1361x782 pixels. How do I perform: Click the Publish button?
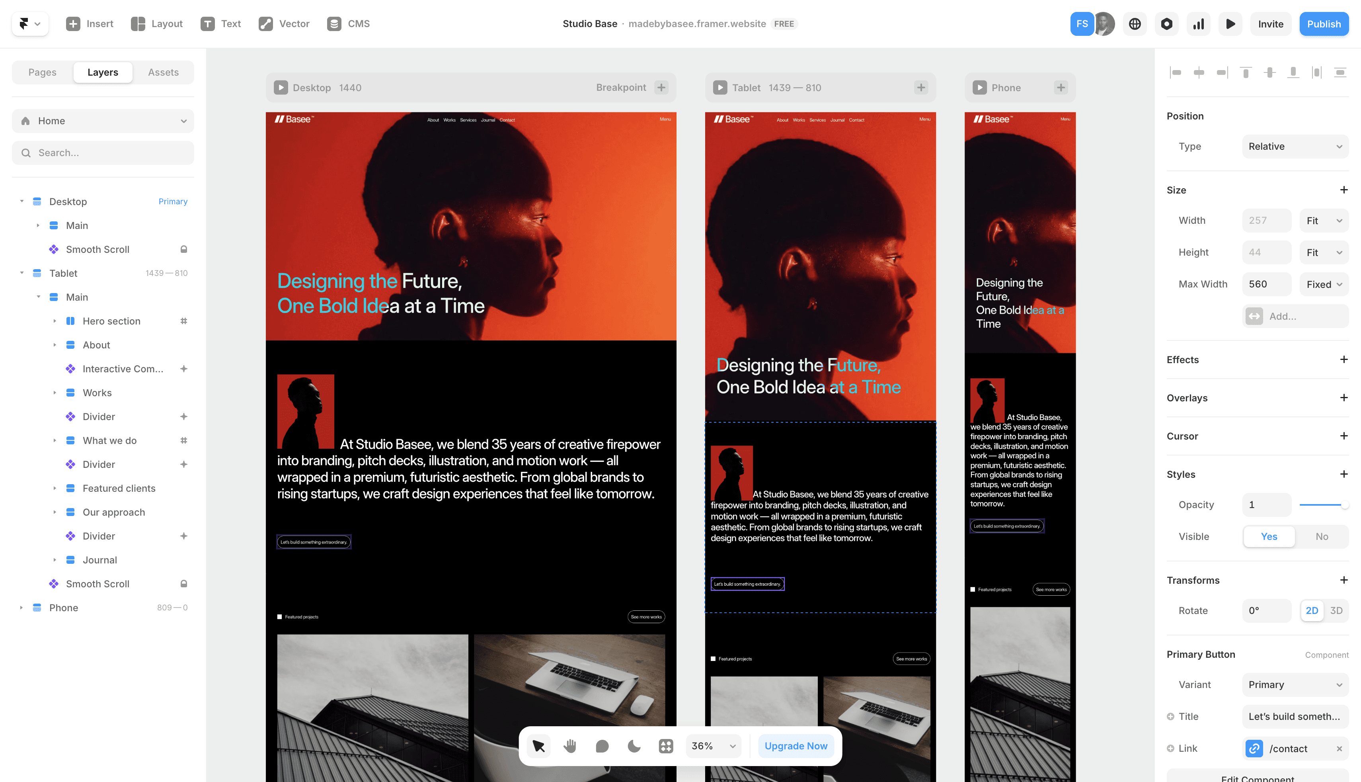pyautogui.click(x=1324, y=23)
